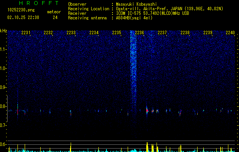Click the 2233 time marker
This screenshot has height=152, width=239.
pos(71,33)
